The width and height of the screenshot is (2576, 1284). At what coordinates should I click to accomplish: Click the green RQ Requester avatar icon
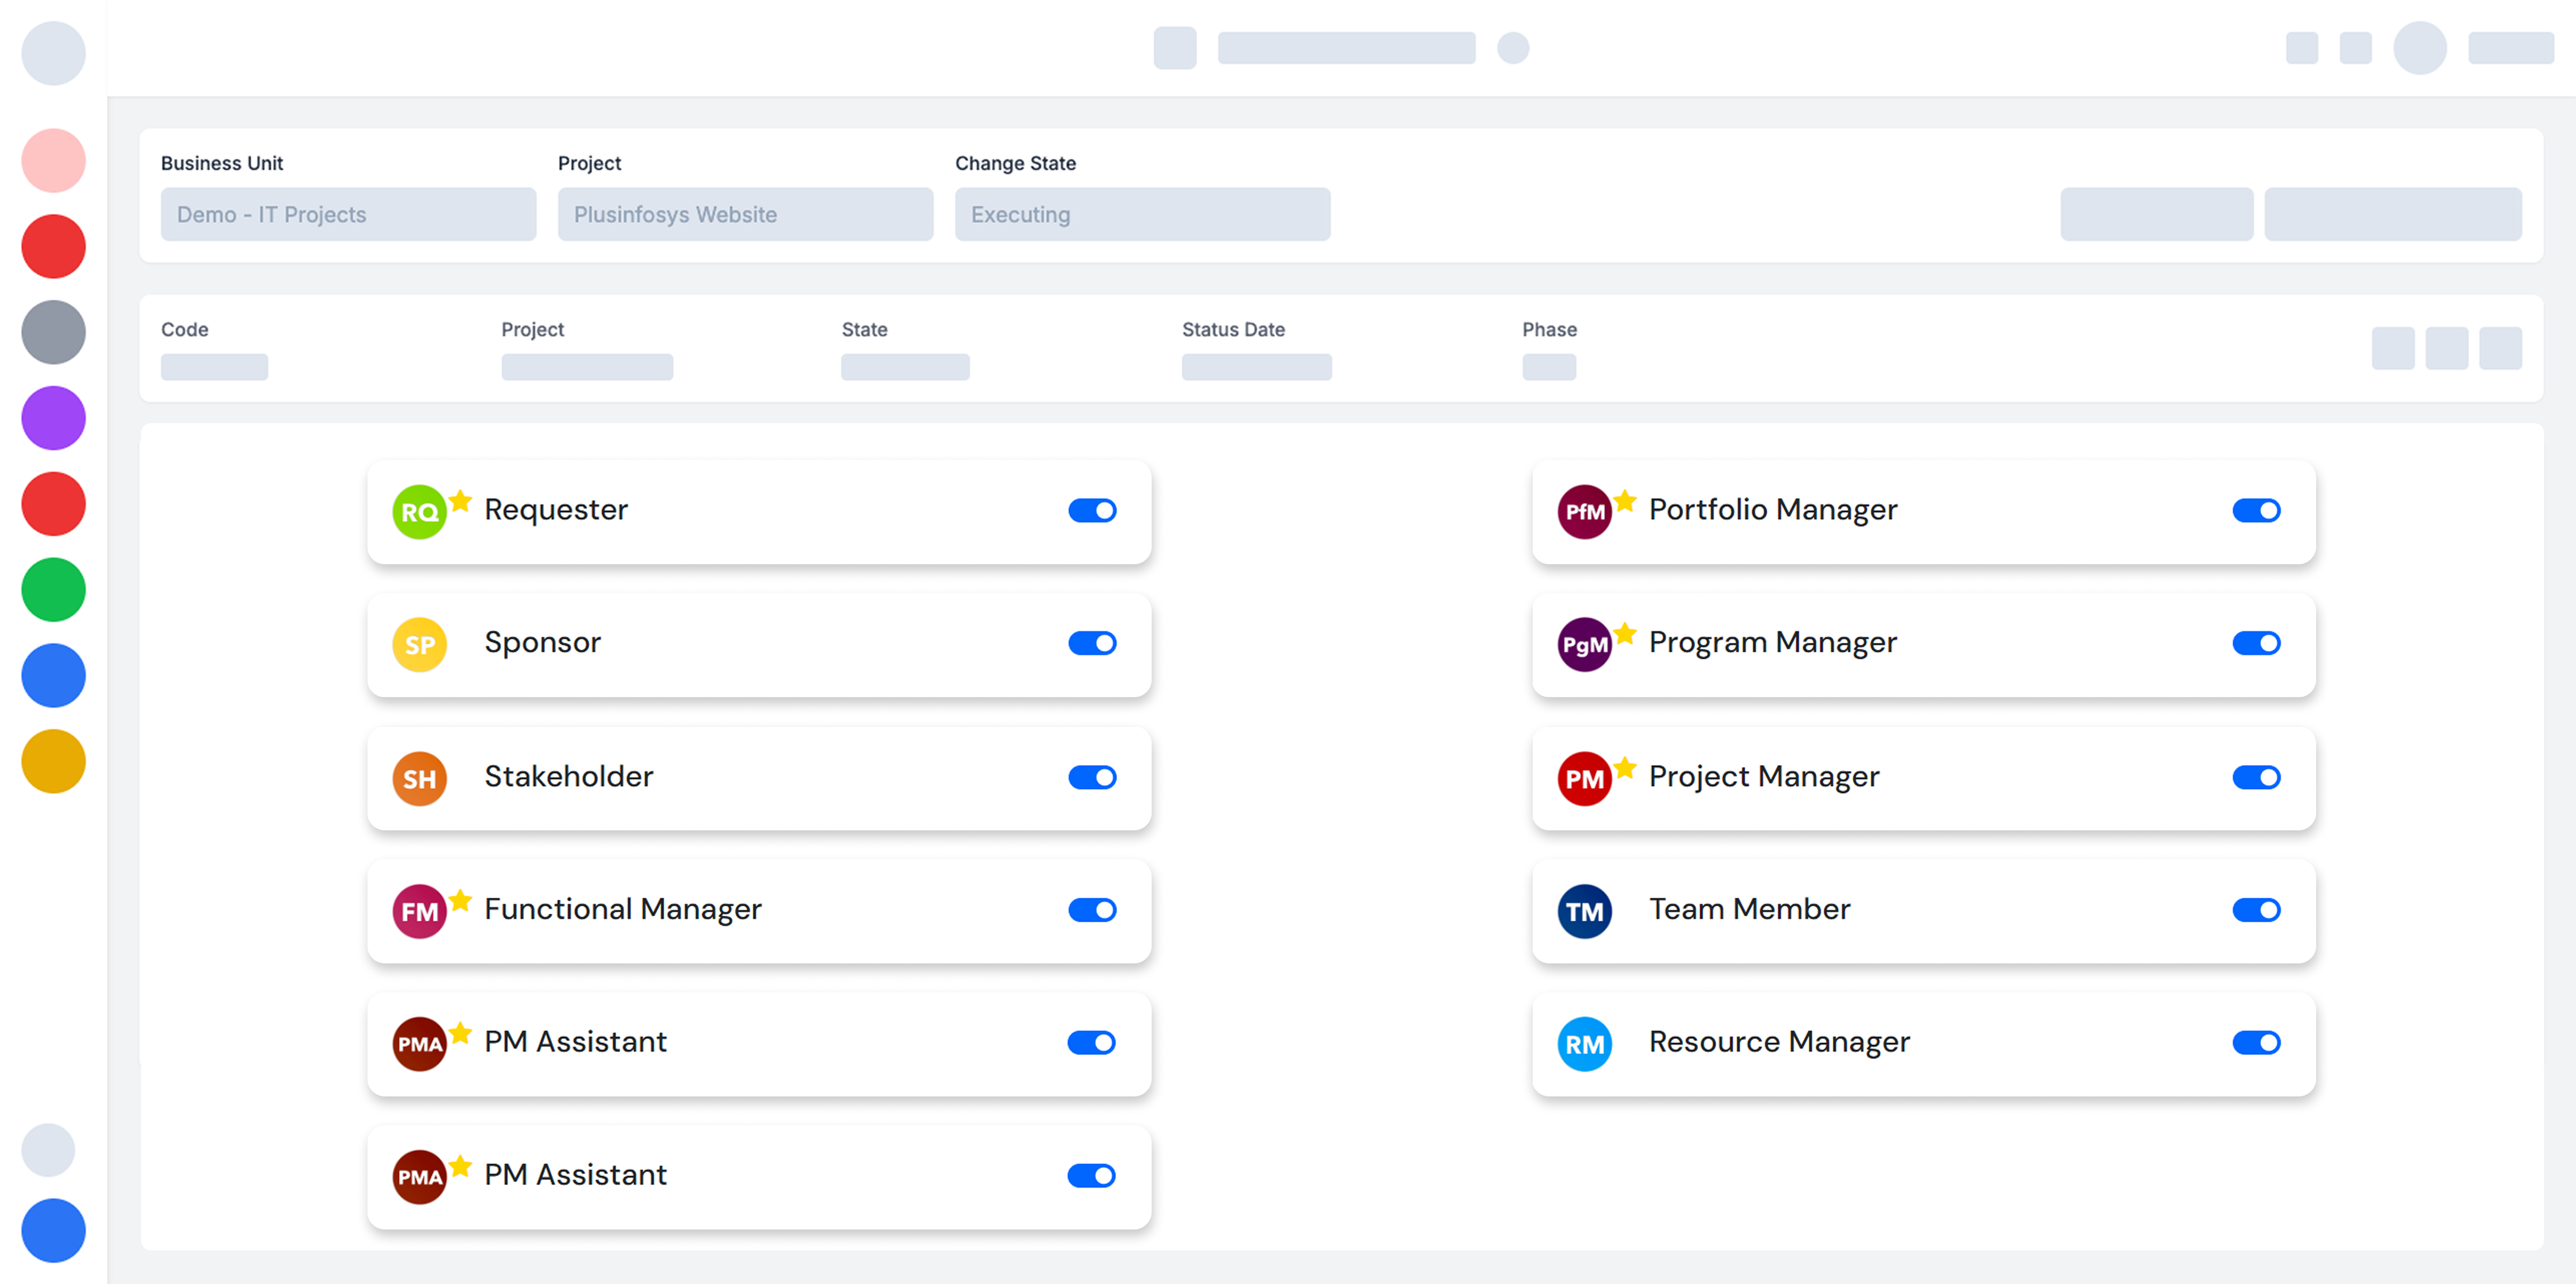[419, 511]
